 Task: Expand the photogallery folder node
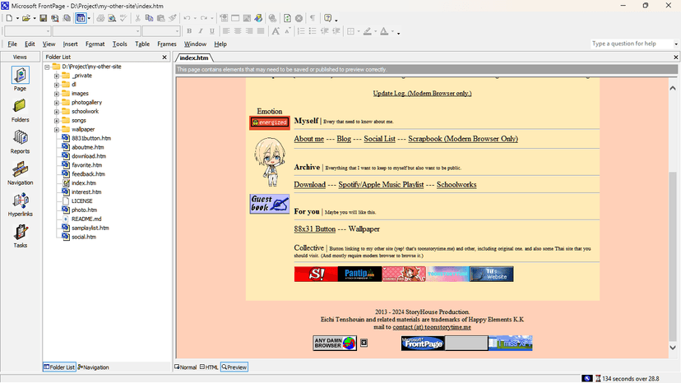(57, 102)
